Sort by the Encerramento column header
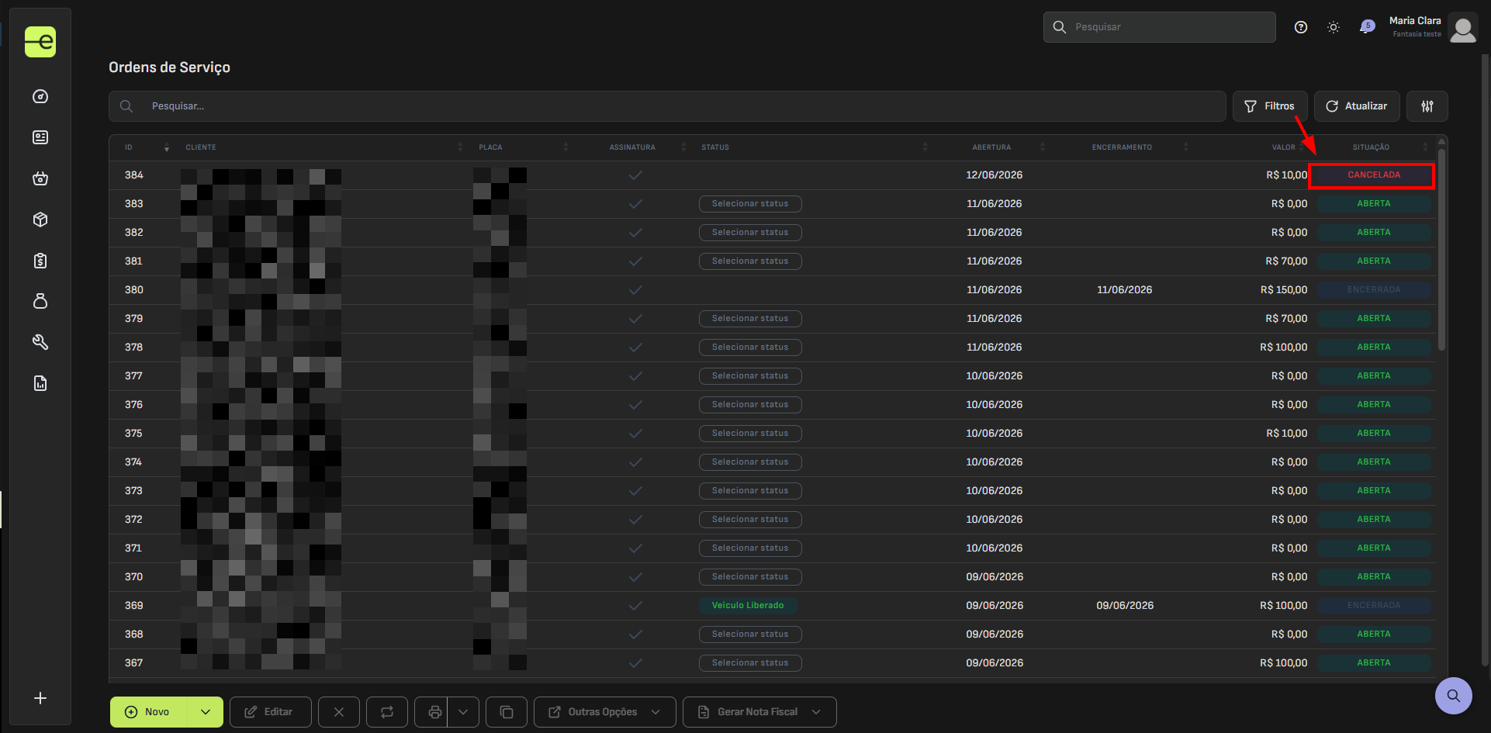This screenshot has width=1491, height=733. [1122, 147]
